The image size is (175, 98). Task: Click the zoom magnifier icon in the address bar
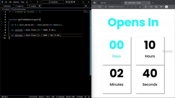pos(136,7)
